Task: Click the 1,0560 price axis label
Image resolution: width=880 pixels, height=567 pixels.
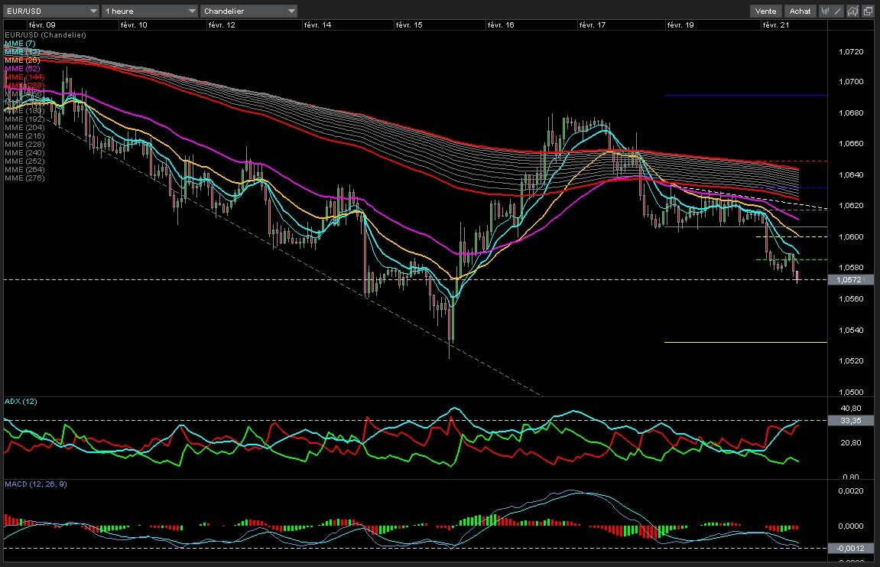Action: (851, 299)
